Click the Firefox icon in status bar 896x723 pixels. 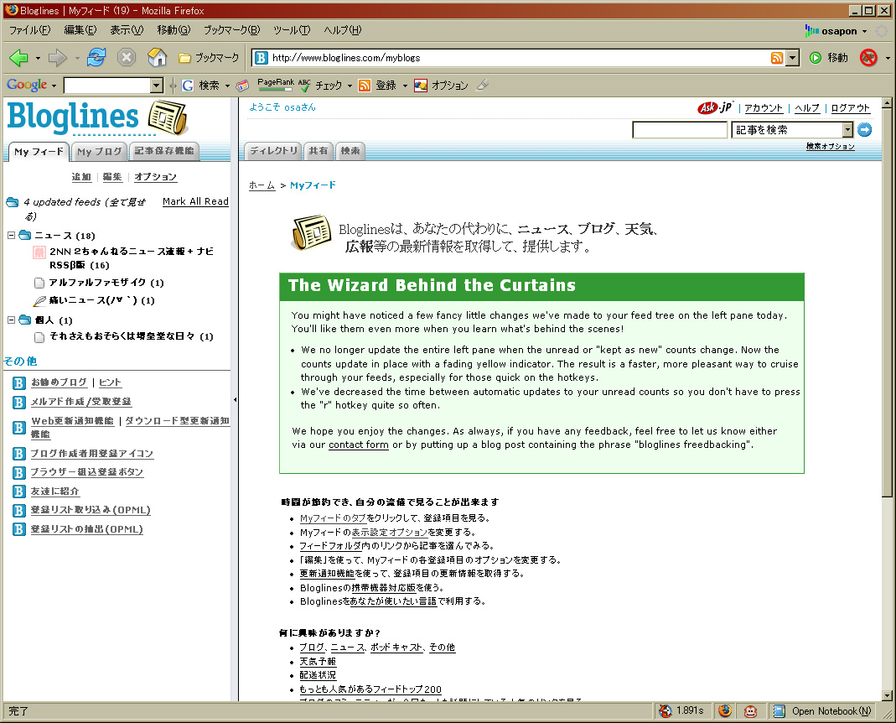pos(724,711)
